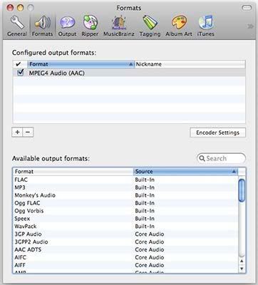This screenshot has height=285, width=258.
Task: Remove format with minus button
Action: click(28, 132)
